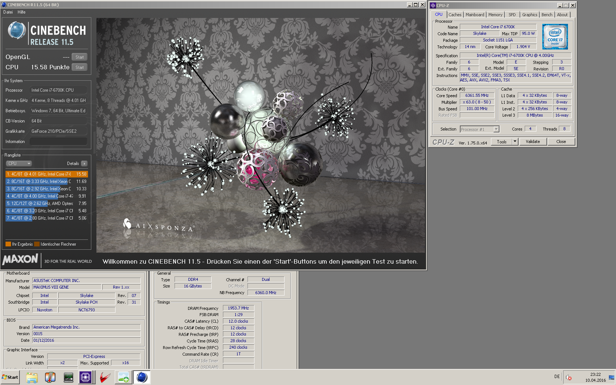
Task: Click the processor name Intel Core i7 6700K
Action: [x=498, y=27]
